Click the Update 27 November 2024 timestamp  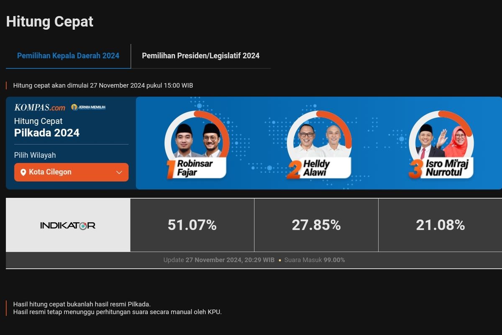click(219, 260)
